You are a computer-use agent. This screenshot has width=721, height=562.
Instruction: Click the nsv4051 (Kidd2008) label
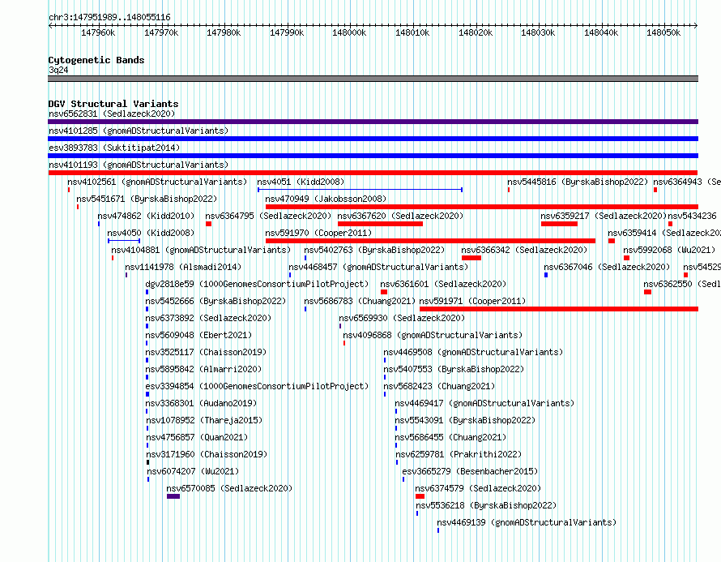pos(301,182)
